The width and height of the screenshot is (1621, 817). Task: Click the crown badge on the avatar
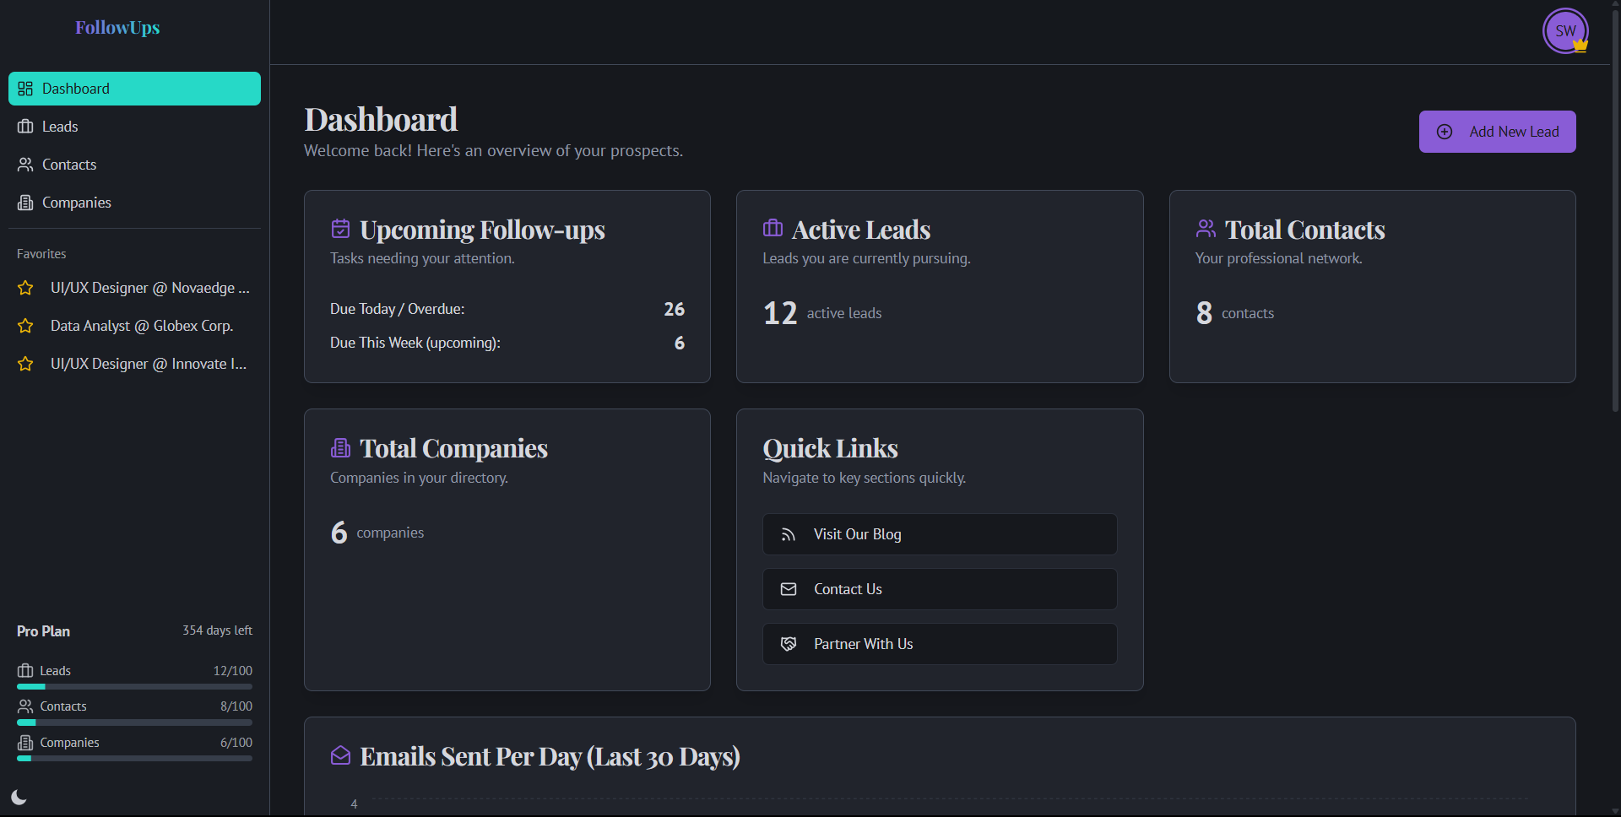pyautogui.click(x=1580, y=45)
